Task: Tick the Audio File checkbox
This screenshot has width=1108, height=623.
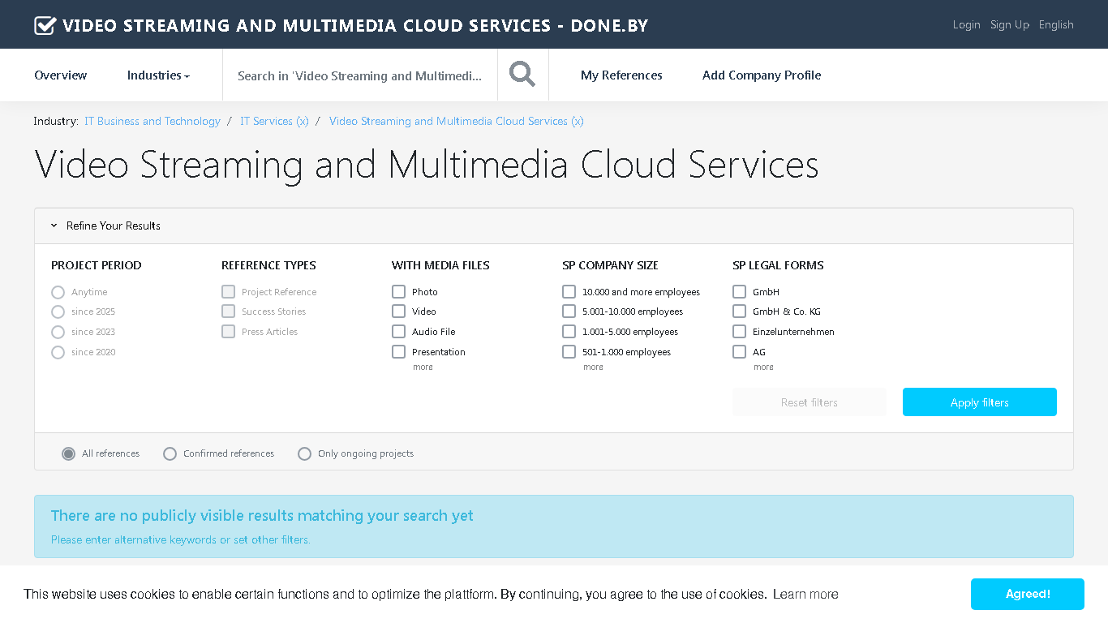Action: pos(398,331)
